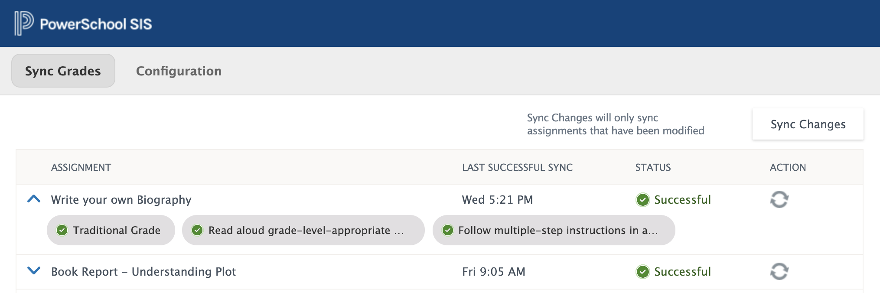Resync the Book Report assignment
This screenshot has width=880, height=293.
[779, 272]
